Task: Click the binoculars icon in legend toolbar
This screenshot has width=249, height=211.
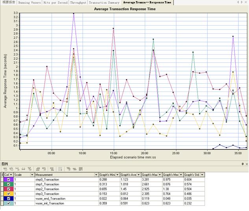Action: pyautogui.click(x=23, y=169)
